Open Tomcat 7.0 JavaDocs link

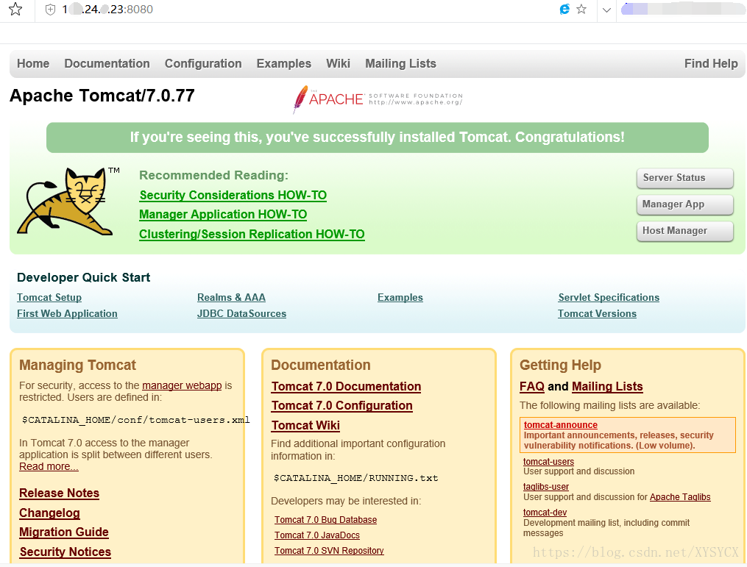[x=316, y=535]
